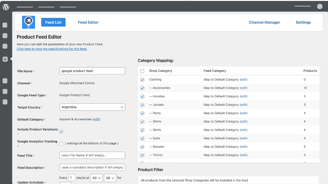This screenshot has width=328, height=184.
Task: Disable Include Product Variations checkbox
Action: pos(61,131)
